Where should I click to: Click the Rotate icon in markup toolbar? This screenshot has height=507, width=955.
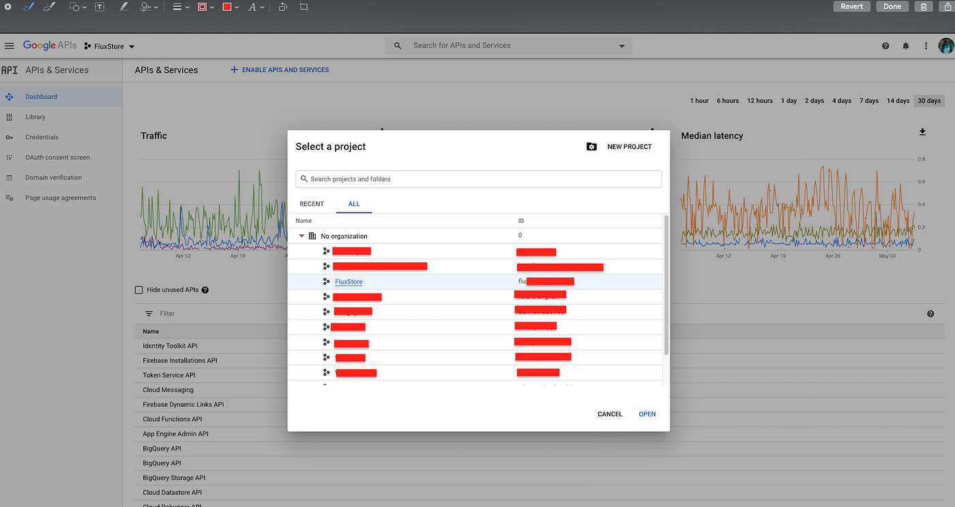pos(282,7)
